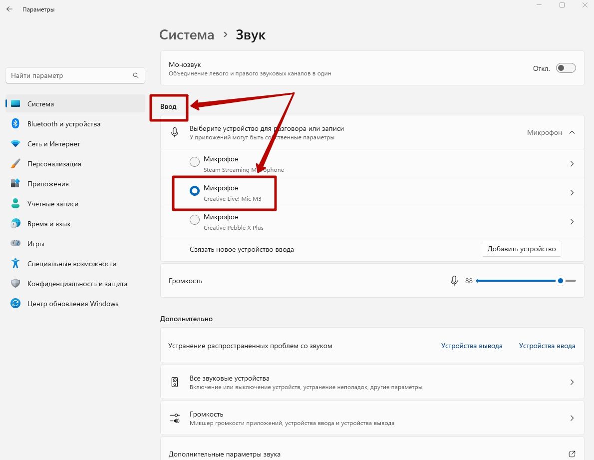Navigate to Приложения
This screenshot has width=594, height=460.
pyautogui.click(x=75, y=184)
